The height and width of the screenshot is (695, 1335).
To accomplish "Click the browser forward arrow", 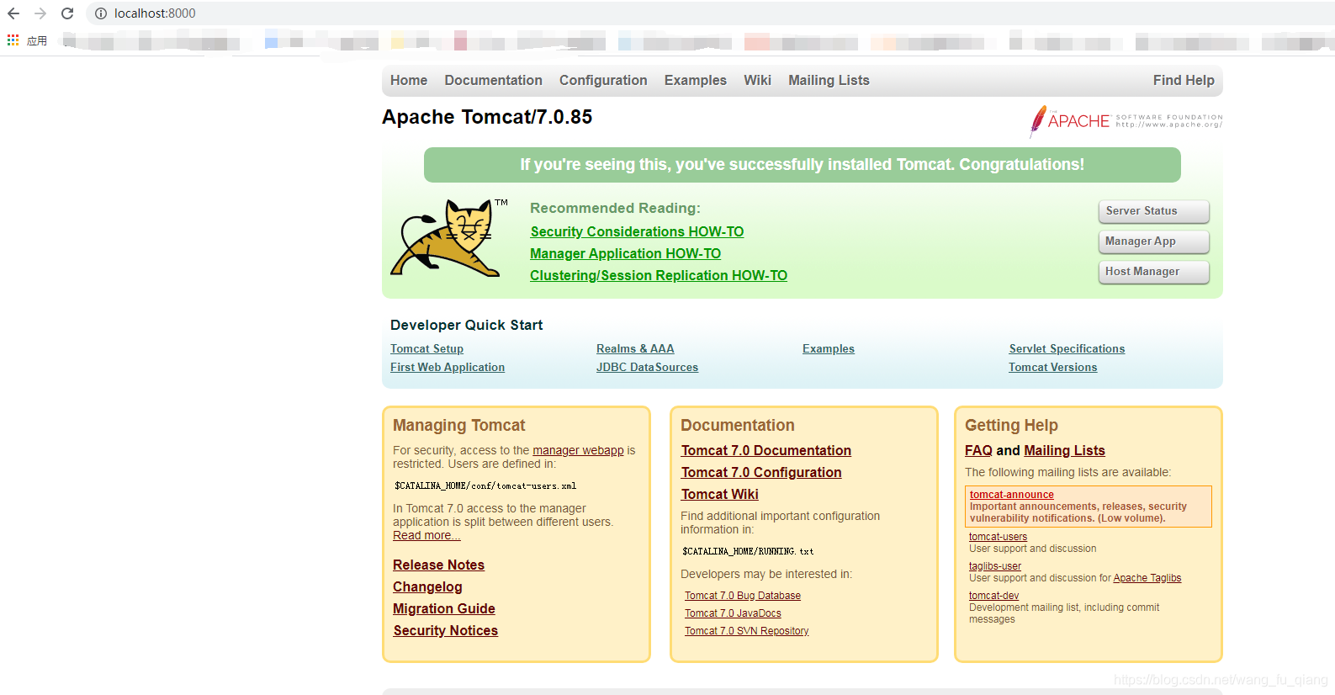I will click(x=40, y=13).
